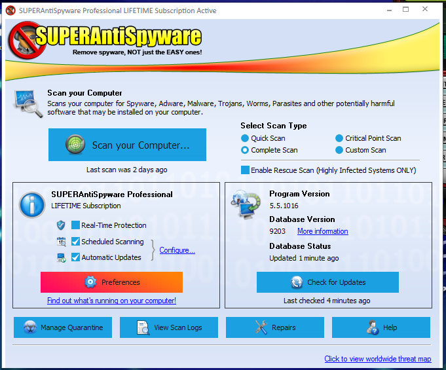Viewport: 446px width, 370px height.
Task: Close the SUPERAntiSpyware window
Action: [425, 9]
